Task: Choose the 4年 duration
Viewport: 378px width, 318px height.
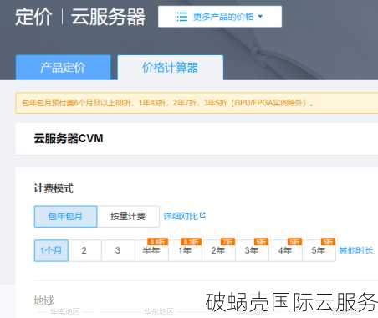Action: point(285,250)
